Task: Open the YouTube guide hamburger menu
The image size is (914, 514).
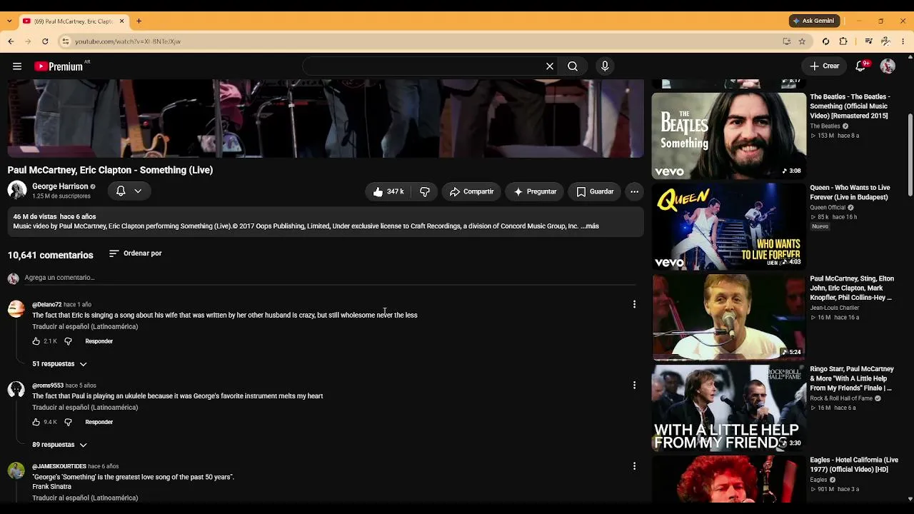Action: (17, 66)
